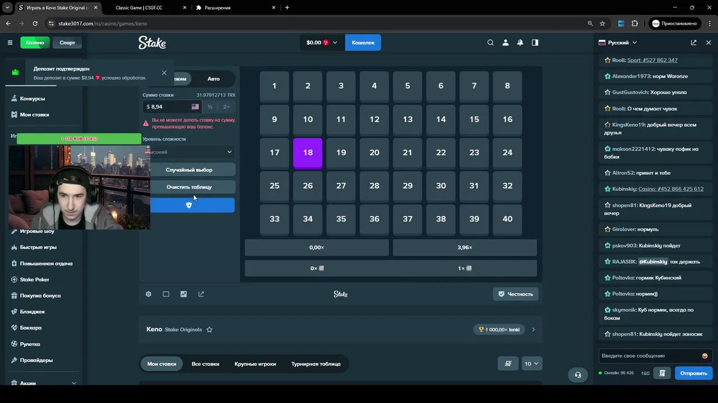The width and height of the screenshot is (718, 403).
Task: Switch to Турнирная таблица tab
Action: click(316, 364)
